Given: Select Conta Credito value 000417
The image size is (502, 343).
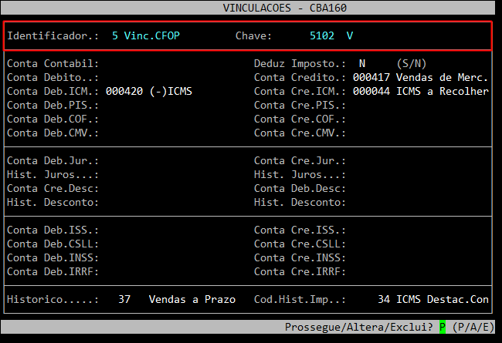Looking at the screenshot, I should [371, 77].
